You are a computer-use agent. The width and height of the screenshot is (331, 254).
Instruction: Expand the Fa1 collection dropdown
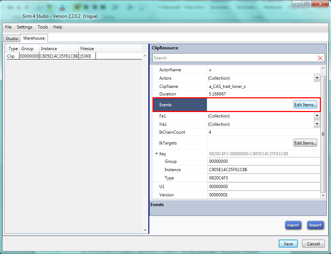pyautogui.click(x=317, y=116)
